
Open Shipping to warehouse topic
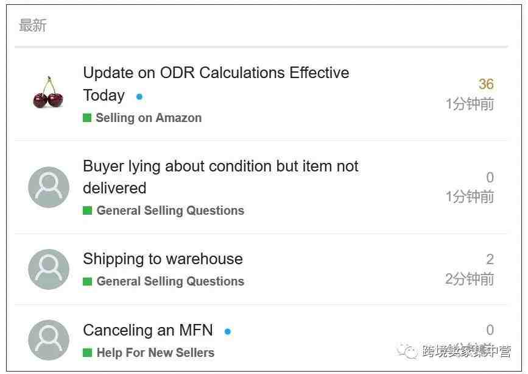[163, 259]
